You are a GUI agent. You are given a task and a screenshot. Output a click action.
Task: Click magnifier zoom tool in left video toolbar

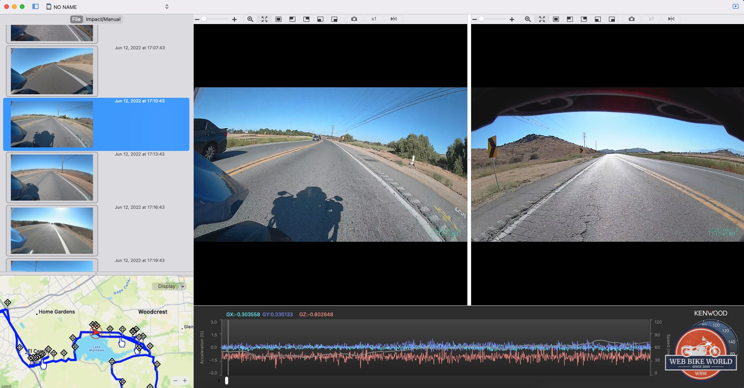[x=250, y=19]
